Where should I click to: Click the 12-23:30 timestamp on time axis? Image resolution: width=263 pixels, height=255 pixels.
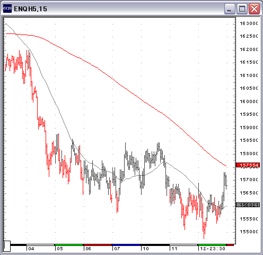click(213, 249)
